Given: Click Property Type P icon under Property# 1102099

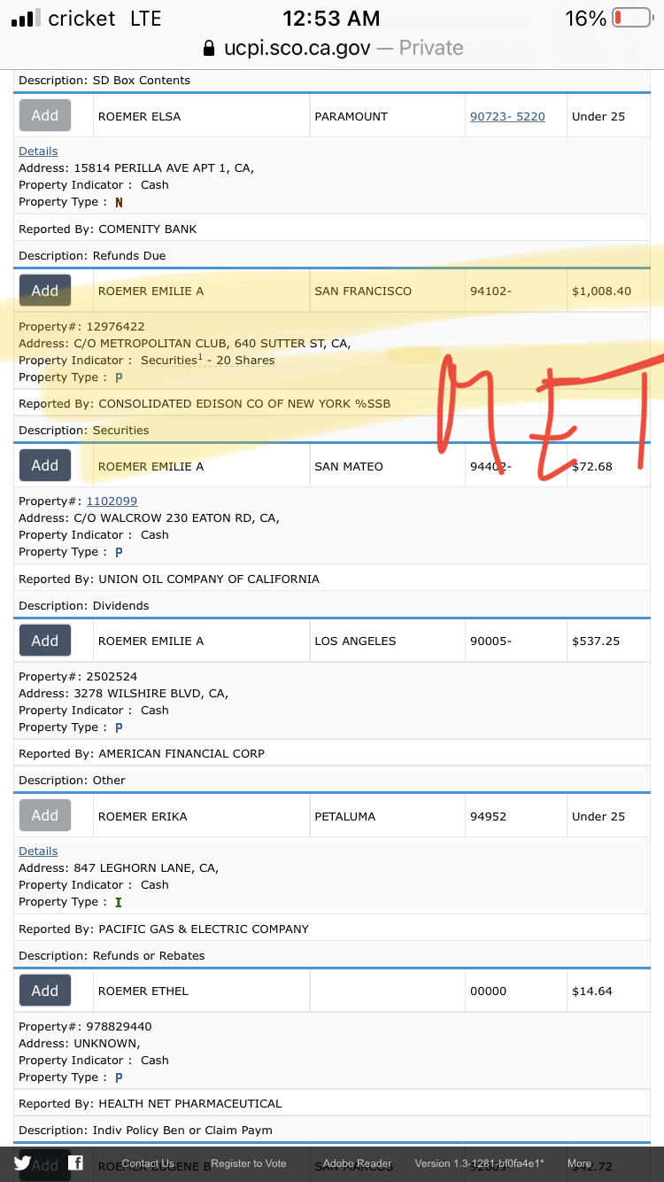Looking at the screenshot, I should (x=119, y=552).
